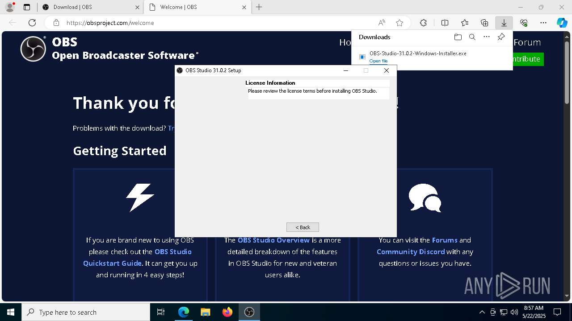Open the tab actions menu icon
This screenshot has width=572, height=321.
[x=27, y=7]
